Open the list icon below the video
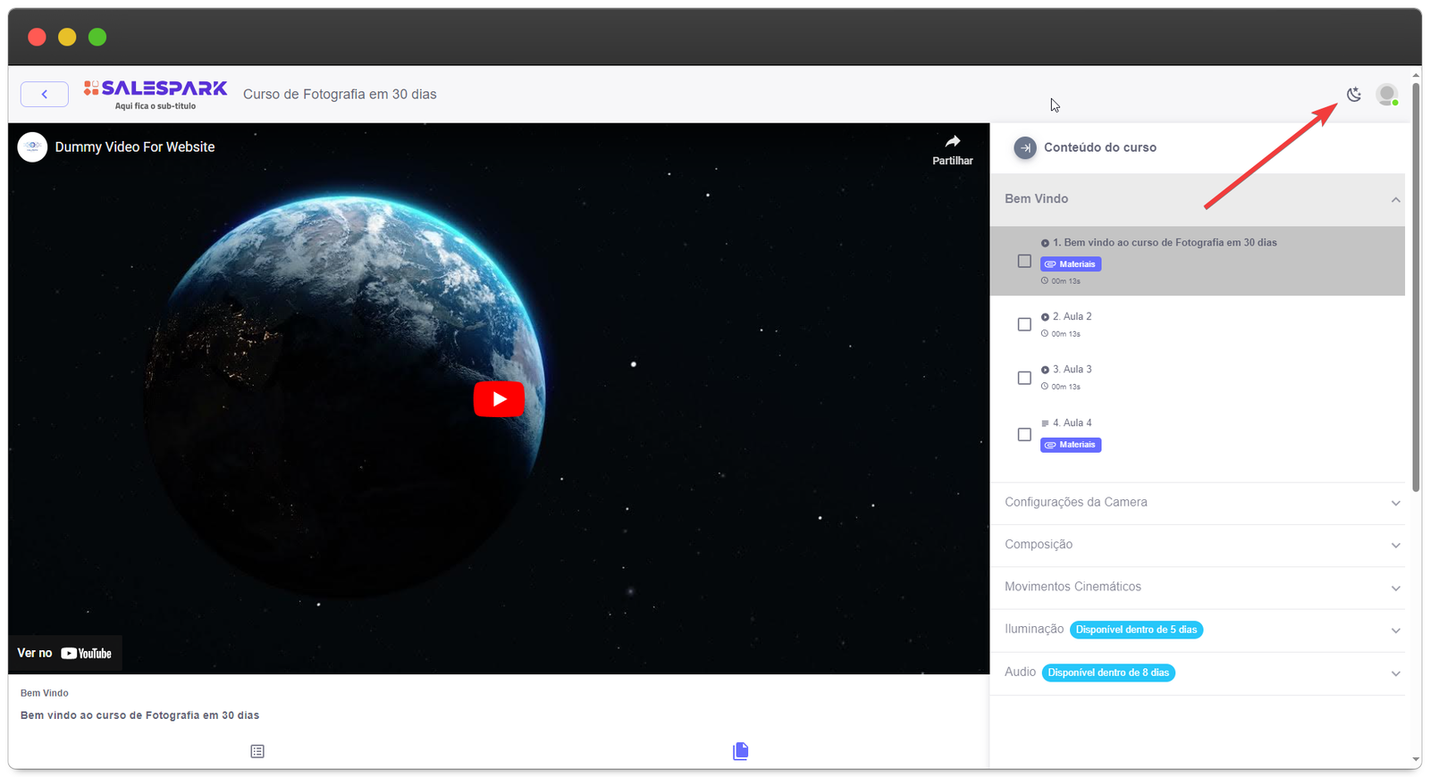 click(x=257, y=751)
